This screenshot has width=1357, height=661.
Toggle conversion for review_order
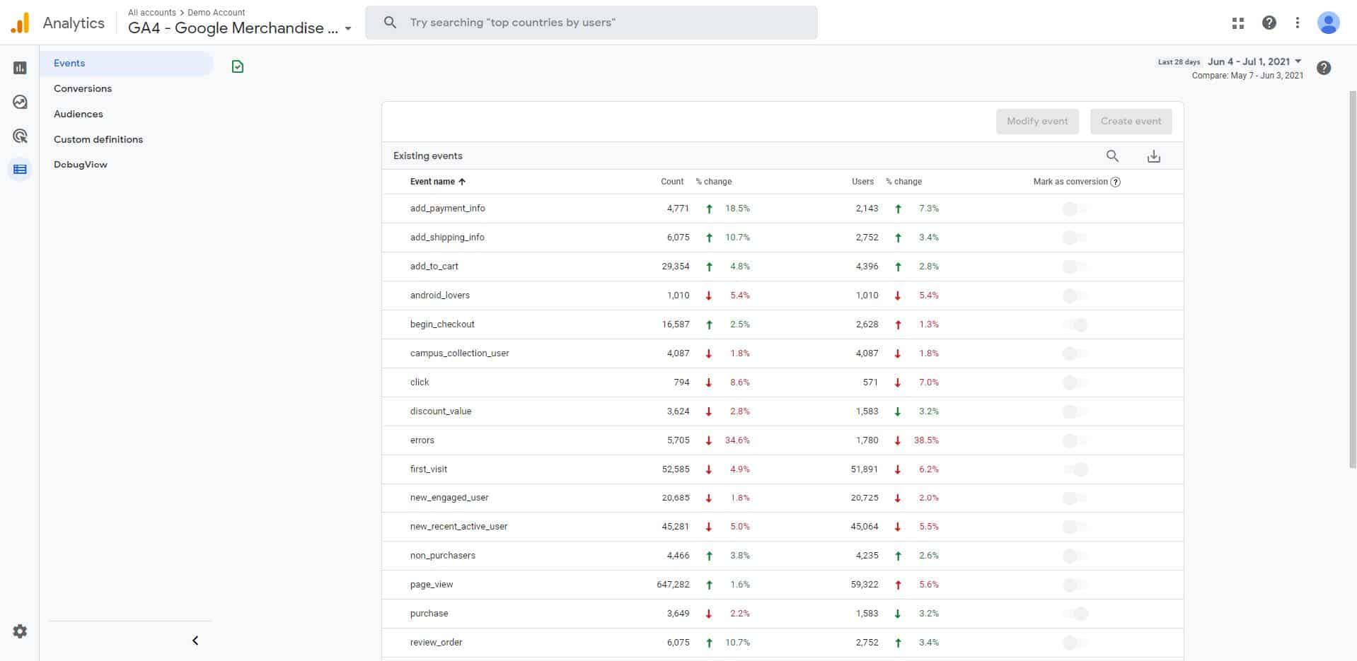coord(1075,643)
